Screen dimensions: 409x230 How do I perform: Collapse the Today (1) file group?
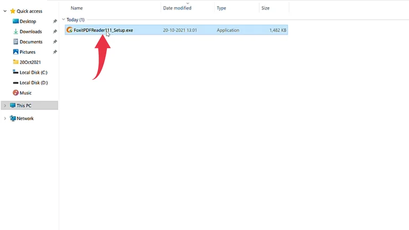[63, 20]
